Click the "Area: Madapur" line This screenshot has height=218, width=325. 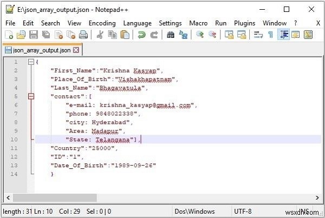point(95,131)
